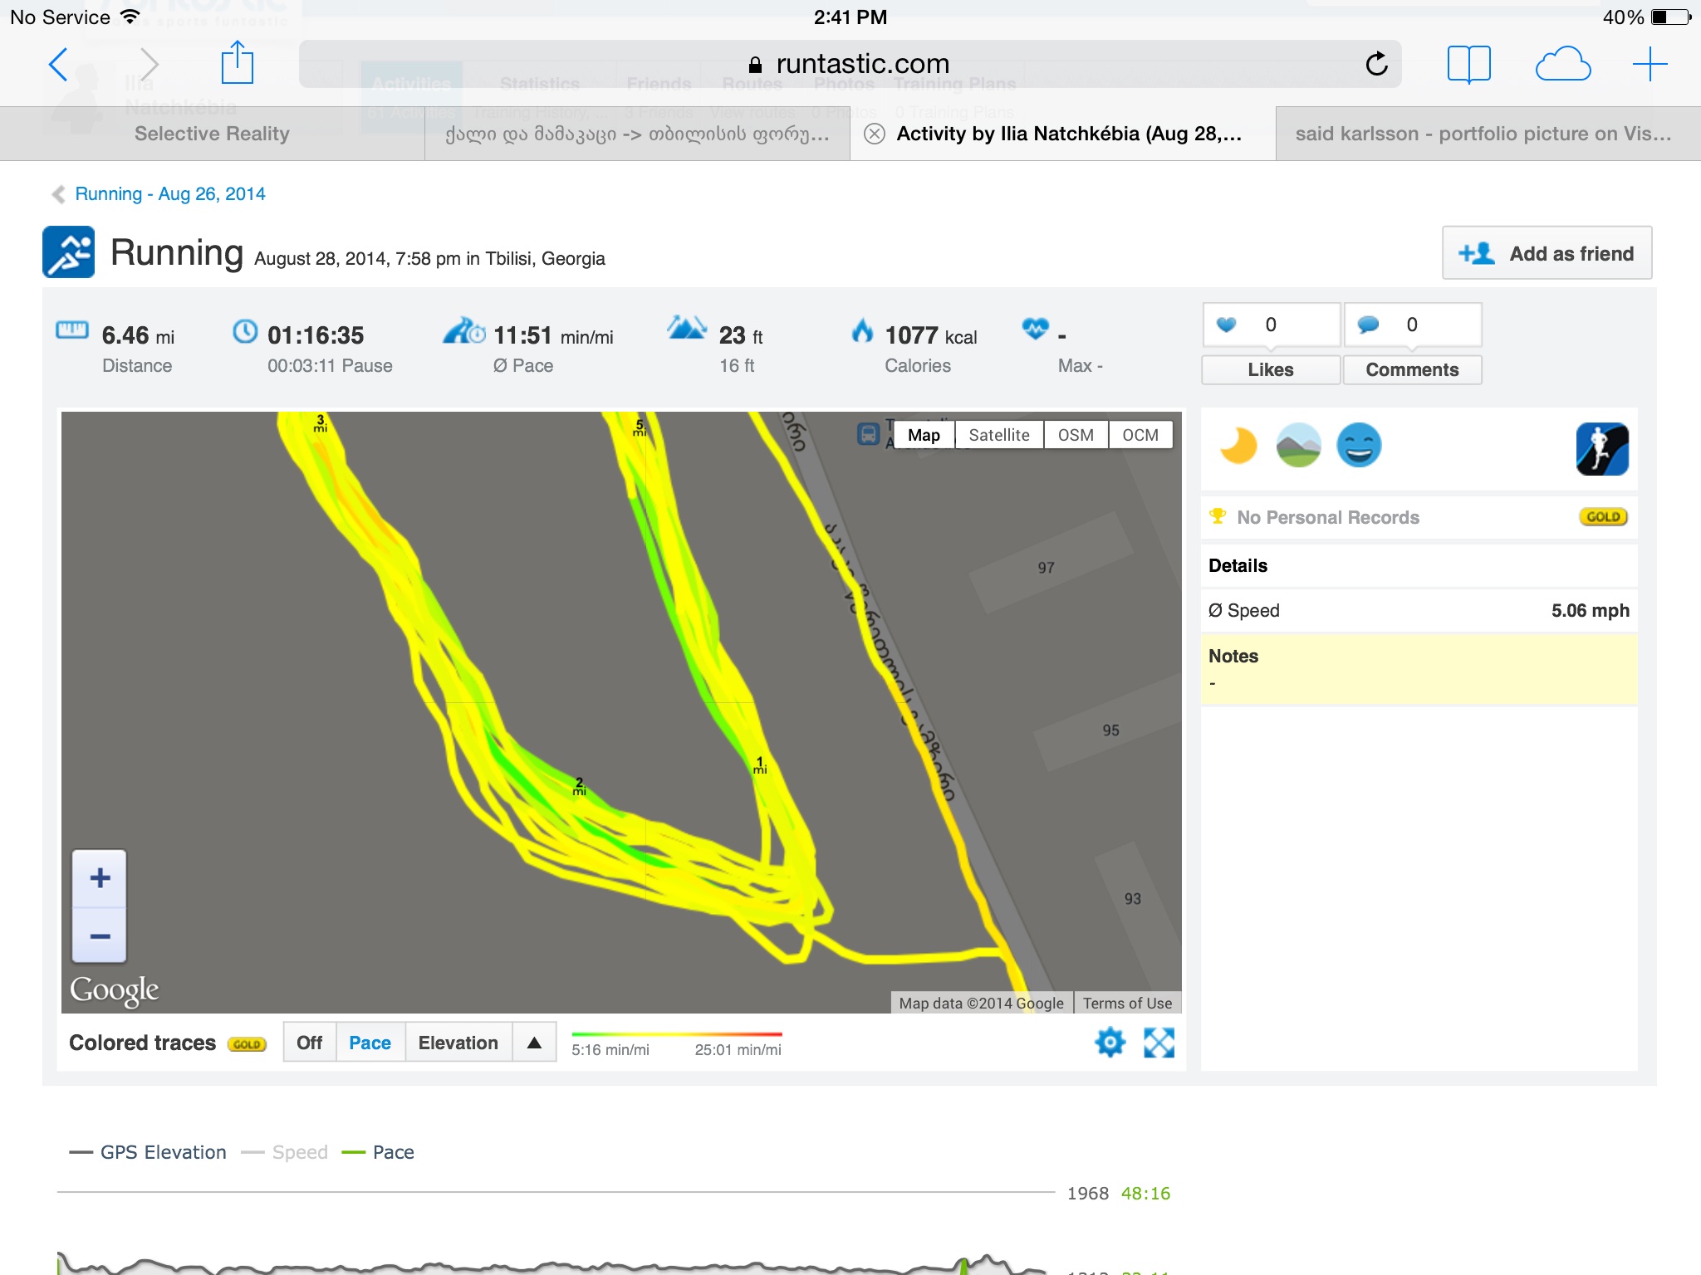Go back to Running - Aug 26, 2014
The image size is (1701, 1275).
click(x=169, y=193)
